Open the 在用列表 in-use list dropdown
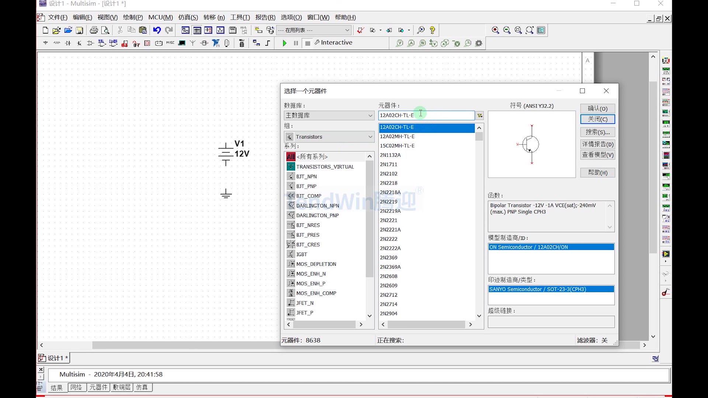708x398 pixels. point(314,30)
